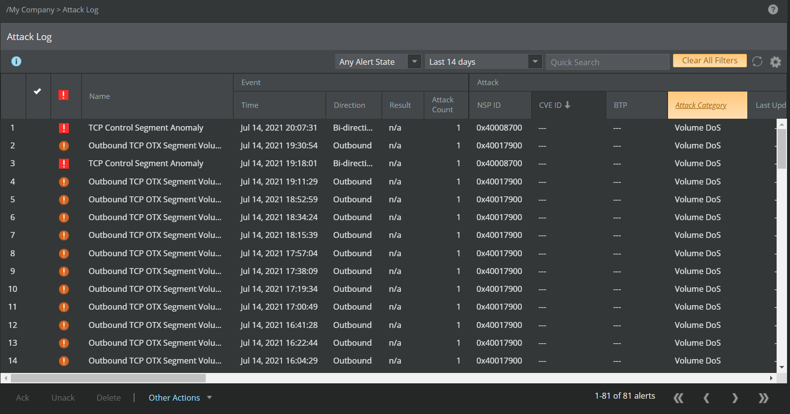Click the scroll down arrow of the table
The height and width of the screenshot is (414, 790).
click(782, 368)
